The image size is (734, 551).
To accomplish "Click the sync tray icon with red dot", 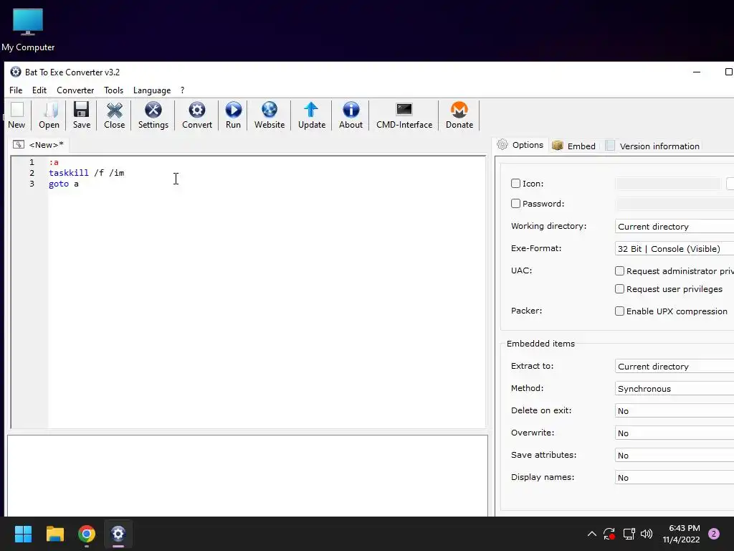I will [x=609, y=534].
